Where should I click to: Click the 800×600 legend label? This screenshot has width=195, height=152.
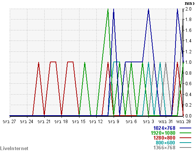(x=165, y=143)
